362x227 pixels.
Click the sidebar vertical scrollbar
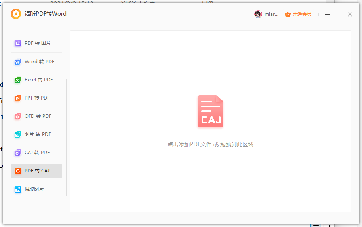[x=67, y=137]
